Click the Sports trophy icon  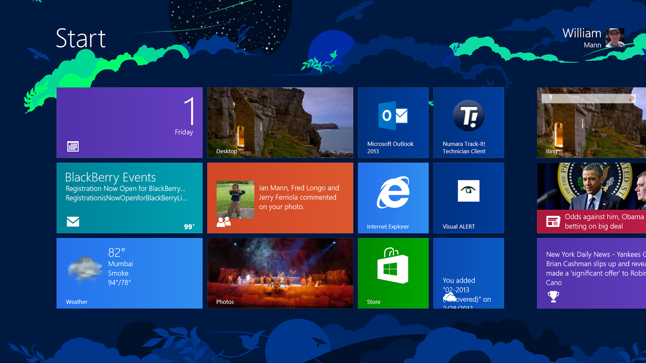[x=554, y=296]
